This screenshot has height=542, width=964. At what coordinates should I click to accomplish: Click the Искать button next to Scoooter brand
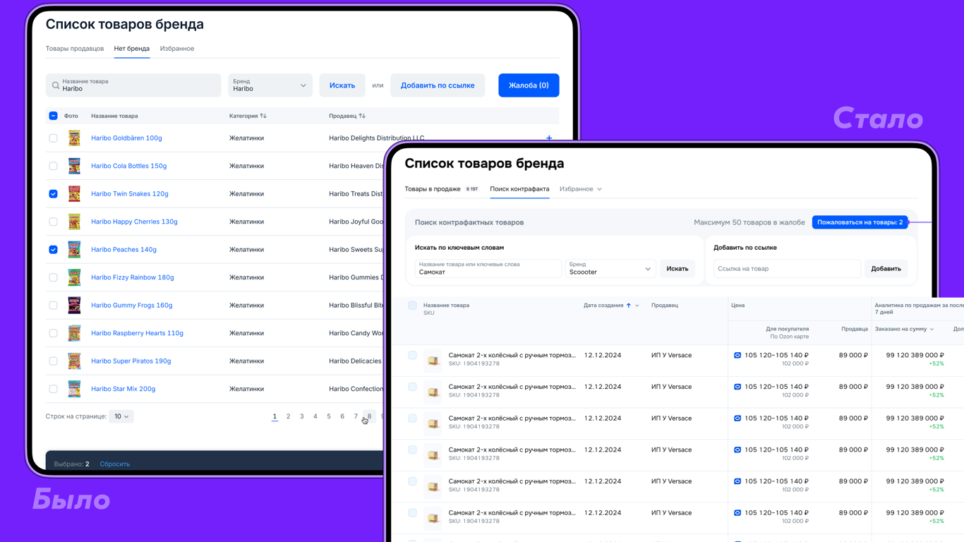(x=677, y=269)
